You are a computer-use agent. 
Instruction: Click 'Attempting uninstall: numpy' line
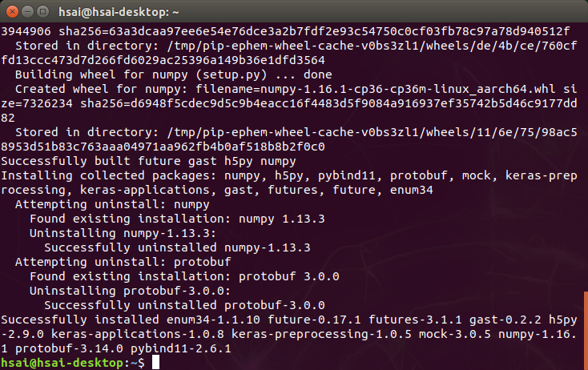point(112,204)
